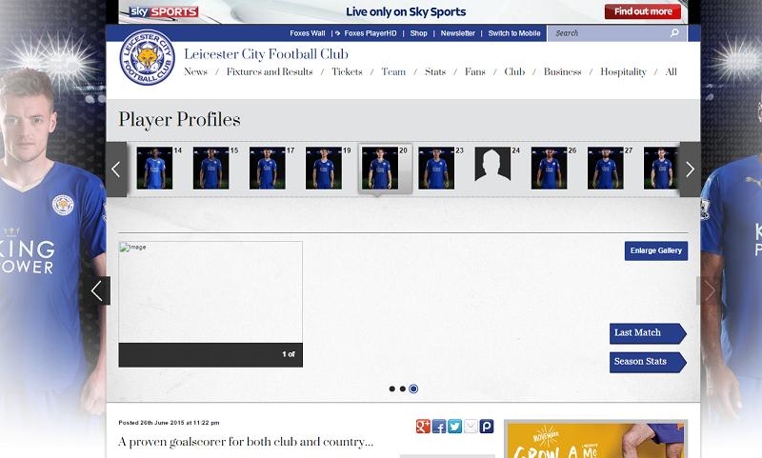The height and width of the screenshot is (458, 762).
Task: Click the Leicester City club crest logo
Action: 147,57
